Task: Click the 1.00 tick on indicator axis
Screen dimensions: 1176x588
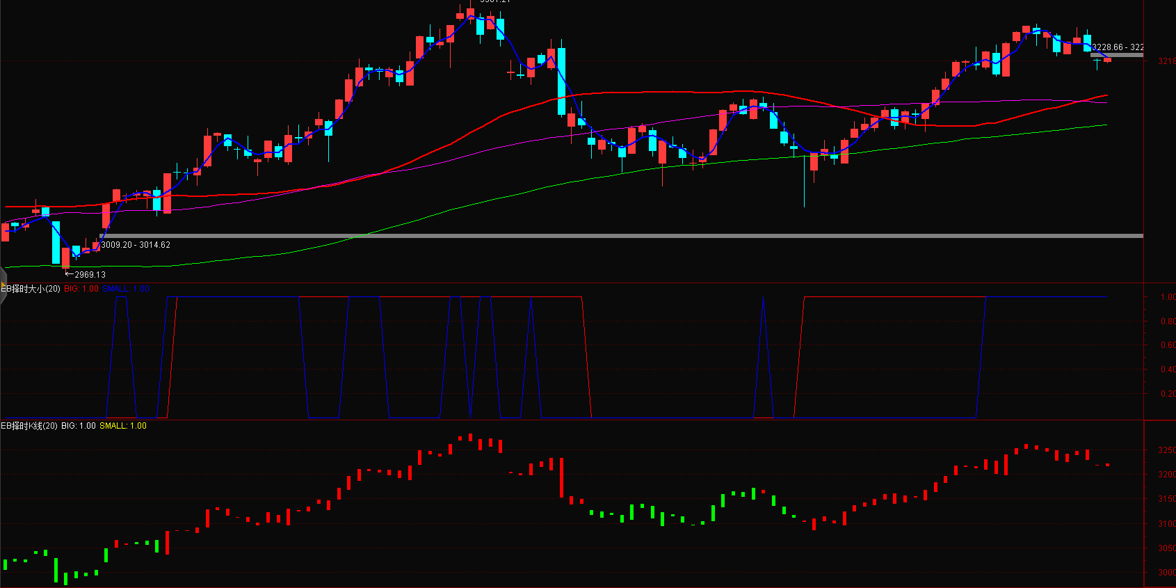Action: (1168, 297)
